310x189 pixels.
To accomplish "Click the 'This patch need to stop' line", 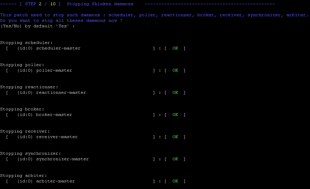I will pyautogui.click(x=154, y=15).
